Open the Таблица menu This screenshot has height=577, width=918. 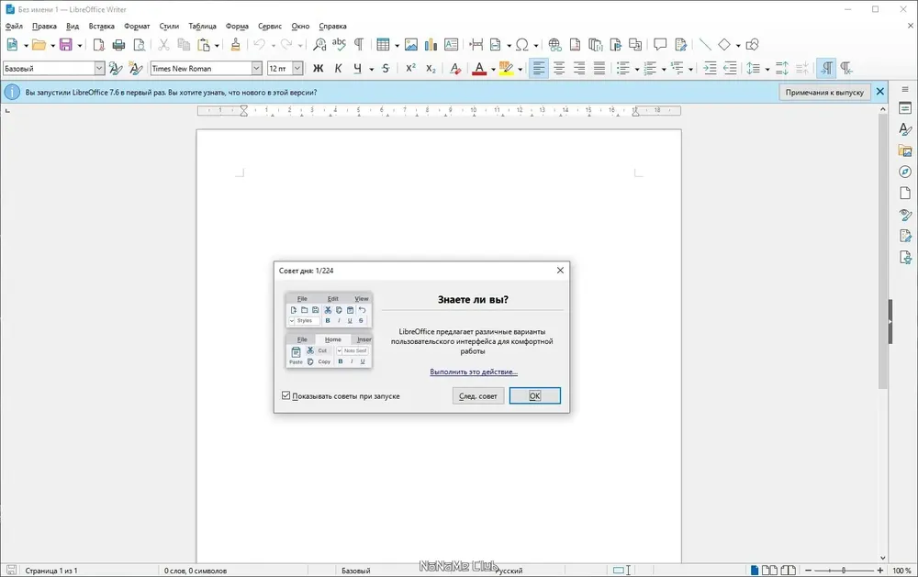[202, 27]
